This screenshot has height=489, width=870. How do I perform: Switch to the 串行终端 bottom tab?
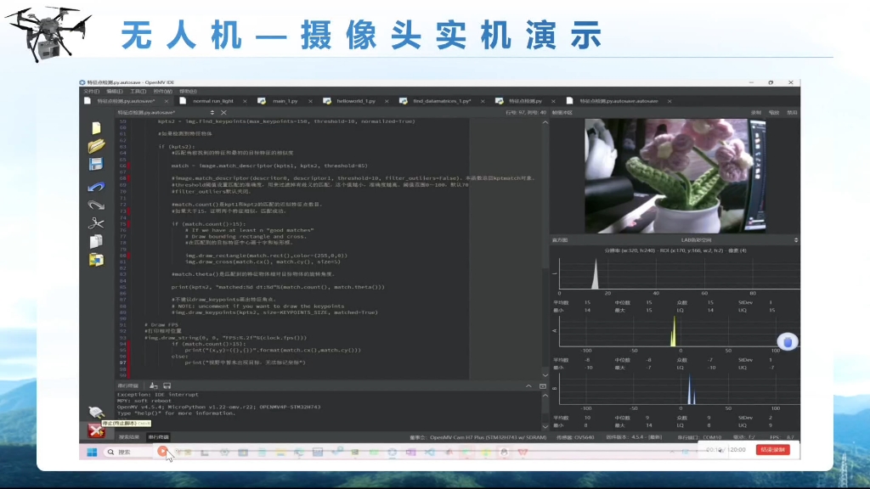[158, 437]
